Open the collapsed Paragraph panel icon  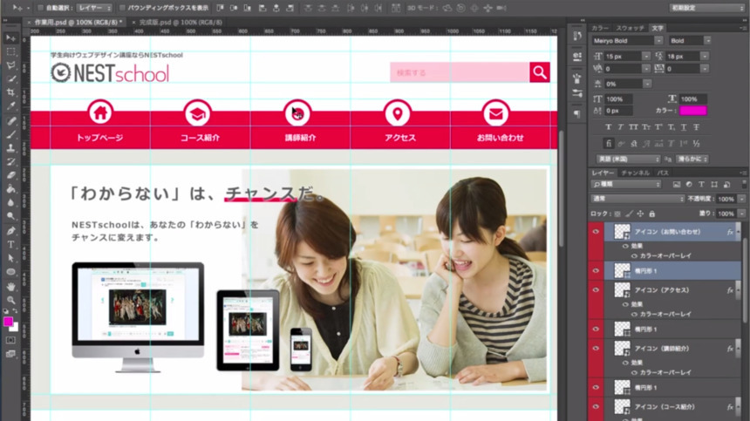(577, 113)
